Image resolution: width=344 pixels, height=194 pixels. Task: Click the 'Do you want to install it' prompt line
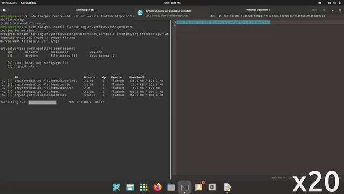click(30, 41)
